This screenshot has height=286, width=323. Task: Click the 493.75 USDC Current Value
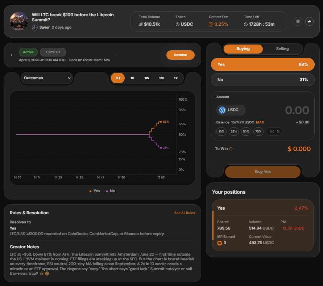pos(261,243)
